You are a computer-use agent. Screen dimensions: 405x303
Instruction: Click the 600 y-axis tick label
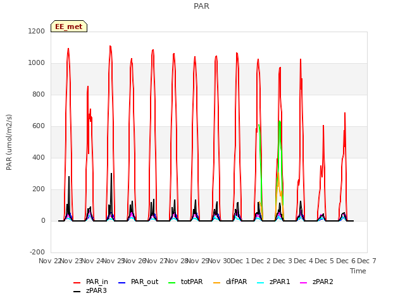click(x=39, y=126)
